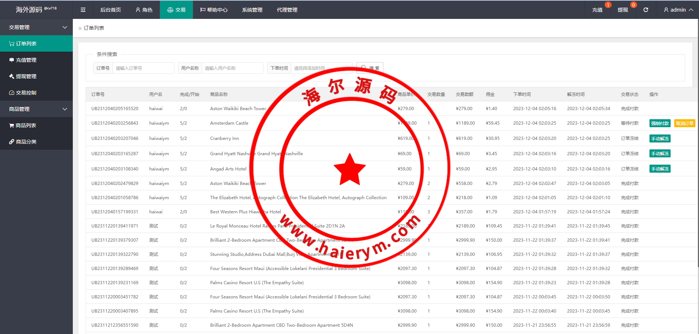Click the orange 取消订单 button

click(684, 123)
